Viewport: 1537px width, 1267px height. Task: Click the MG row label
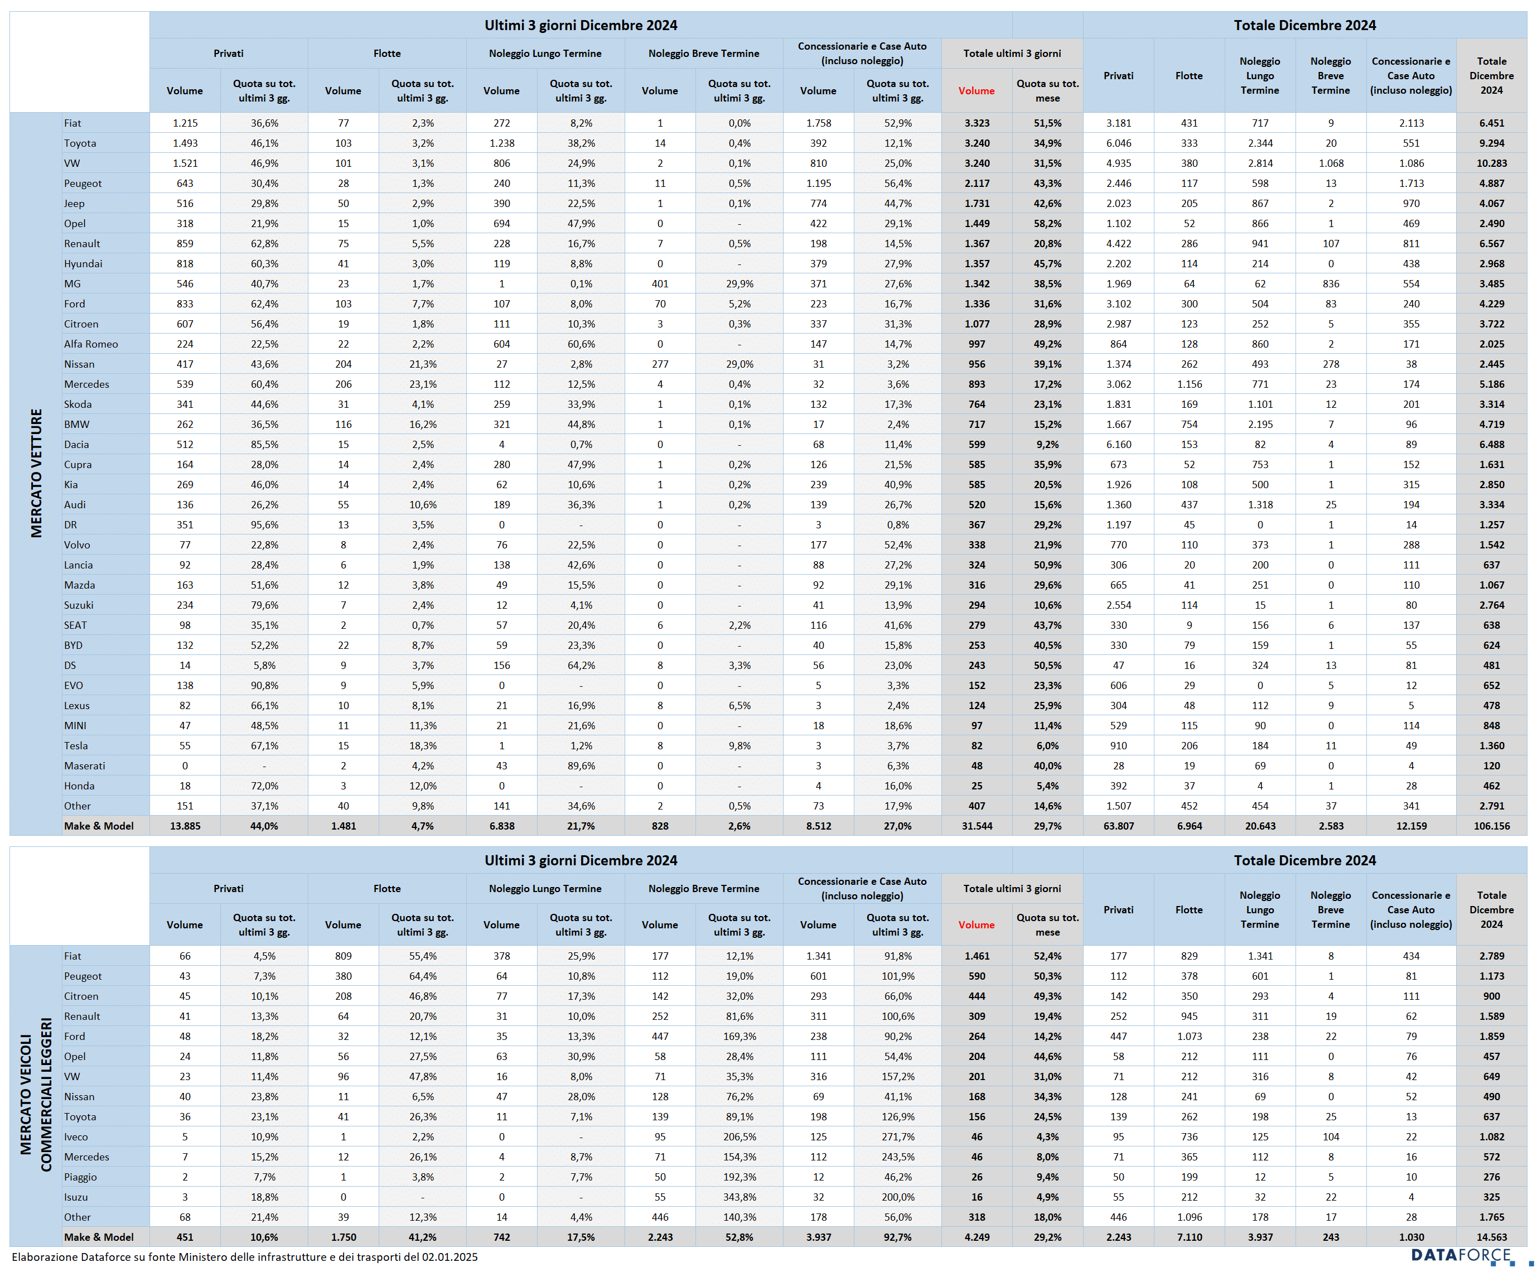(72, 284)
